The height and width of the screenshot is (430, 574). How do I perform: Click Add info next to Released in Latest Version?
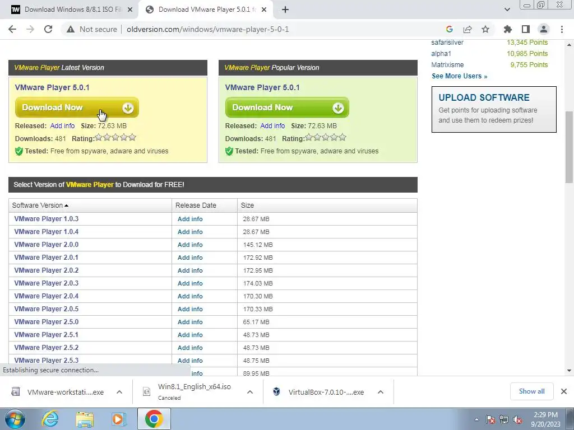(62, 126)
